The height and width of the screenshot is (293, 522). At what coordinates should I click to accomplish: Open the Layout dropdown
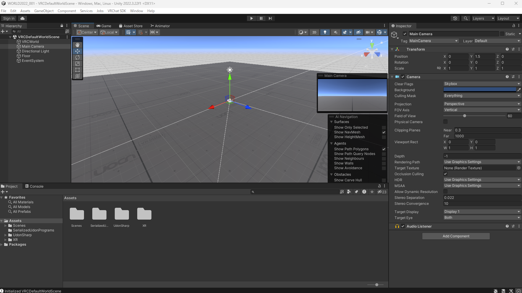pos(508,18)
